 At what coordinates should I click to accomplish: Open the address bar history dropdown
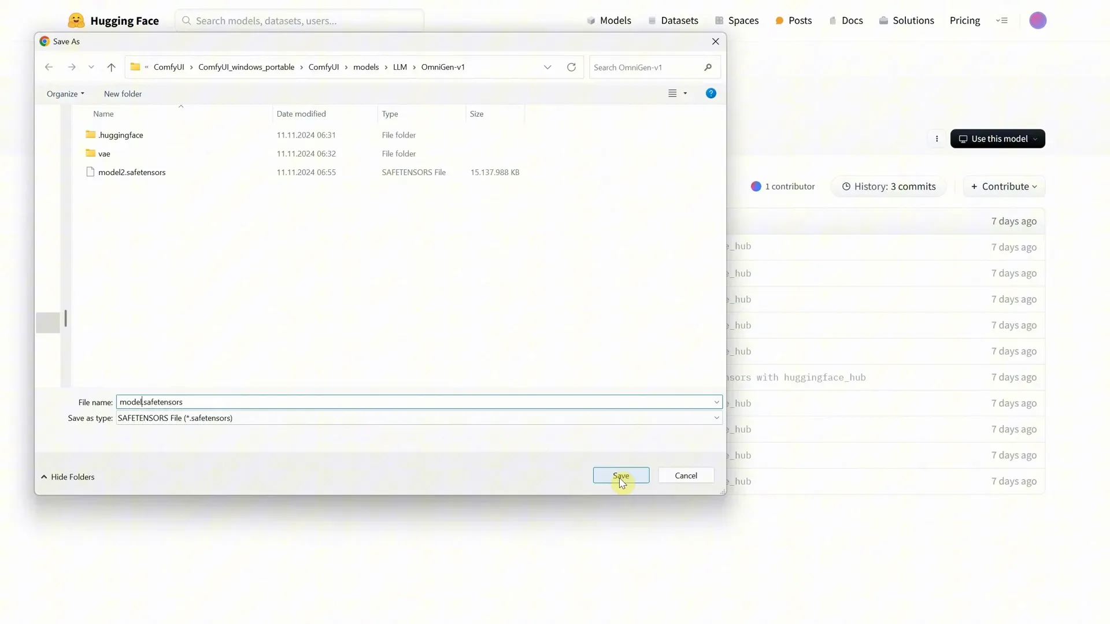[547, 67]
